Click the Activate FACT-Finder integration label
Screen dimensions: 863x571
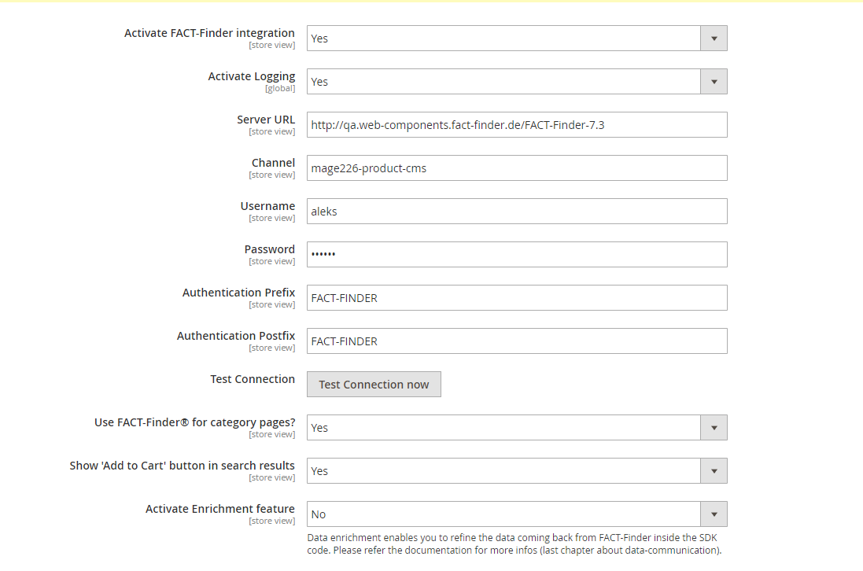click(210, 33)
